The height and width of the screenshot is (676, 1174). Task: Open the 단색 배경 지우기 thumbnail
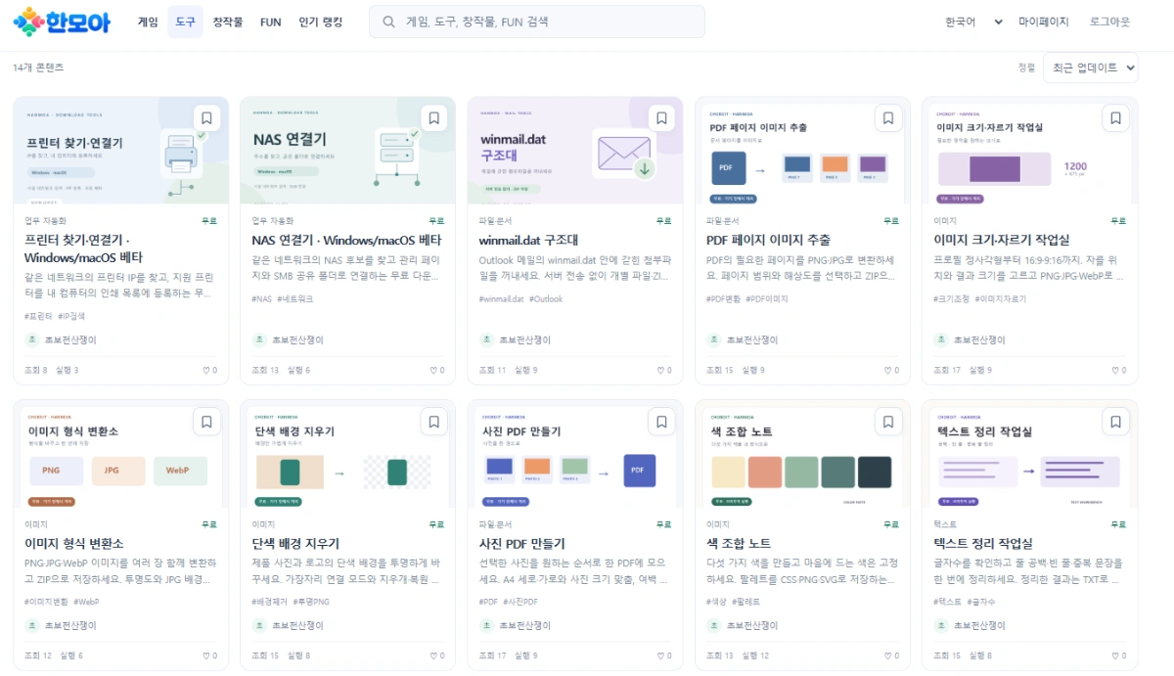click(348, 454)
